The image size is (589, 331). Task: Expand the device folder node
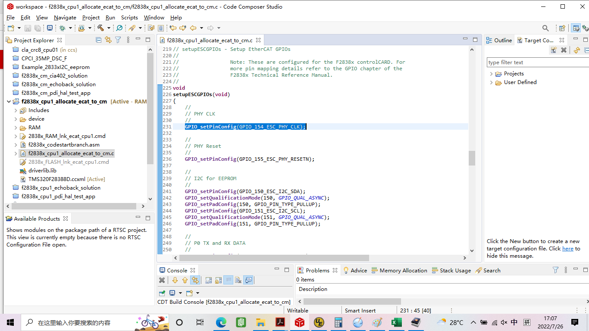click(16, 119)
